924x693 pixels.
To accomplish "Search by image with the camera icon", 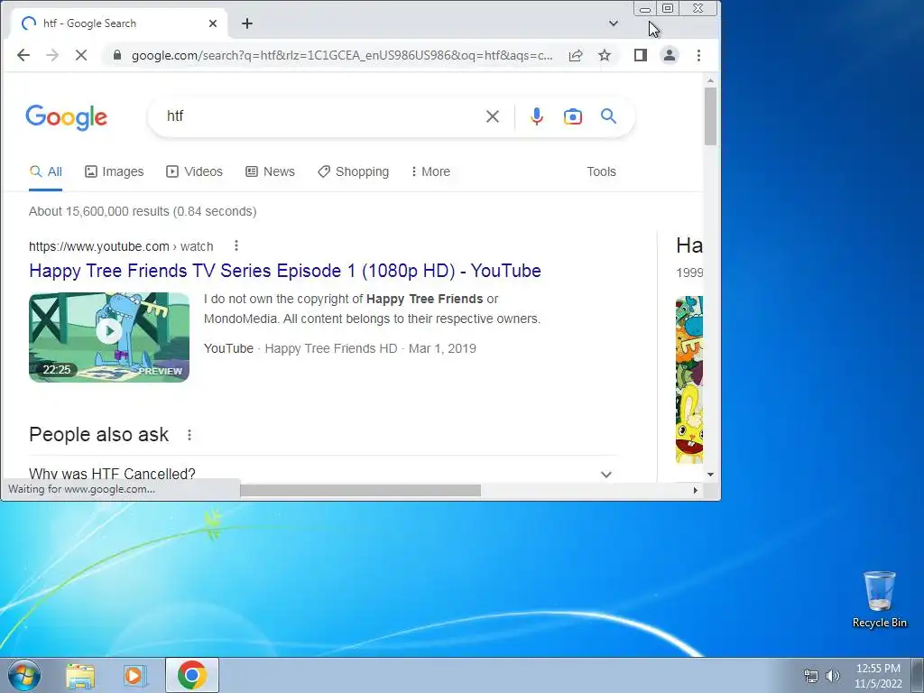I will tap(573, 116).
